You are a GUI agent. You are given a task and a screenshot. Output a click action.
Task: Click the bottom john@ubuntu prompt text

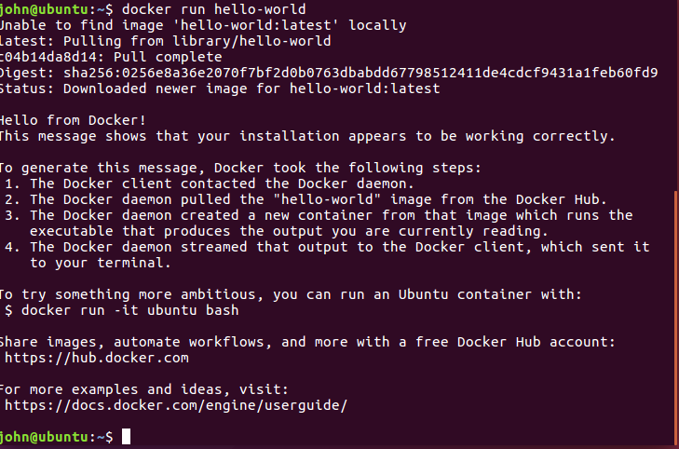56,437
